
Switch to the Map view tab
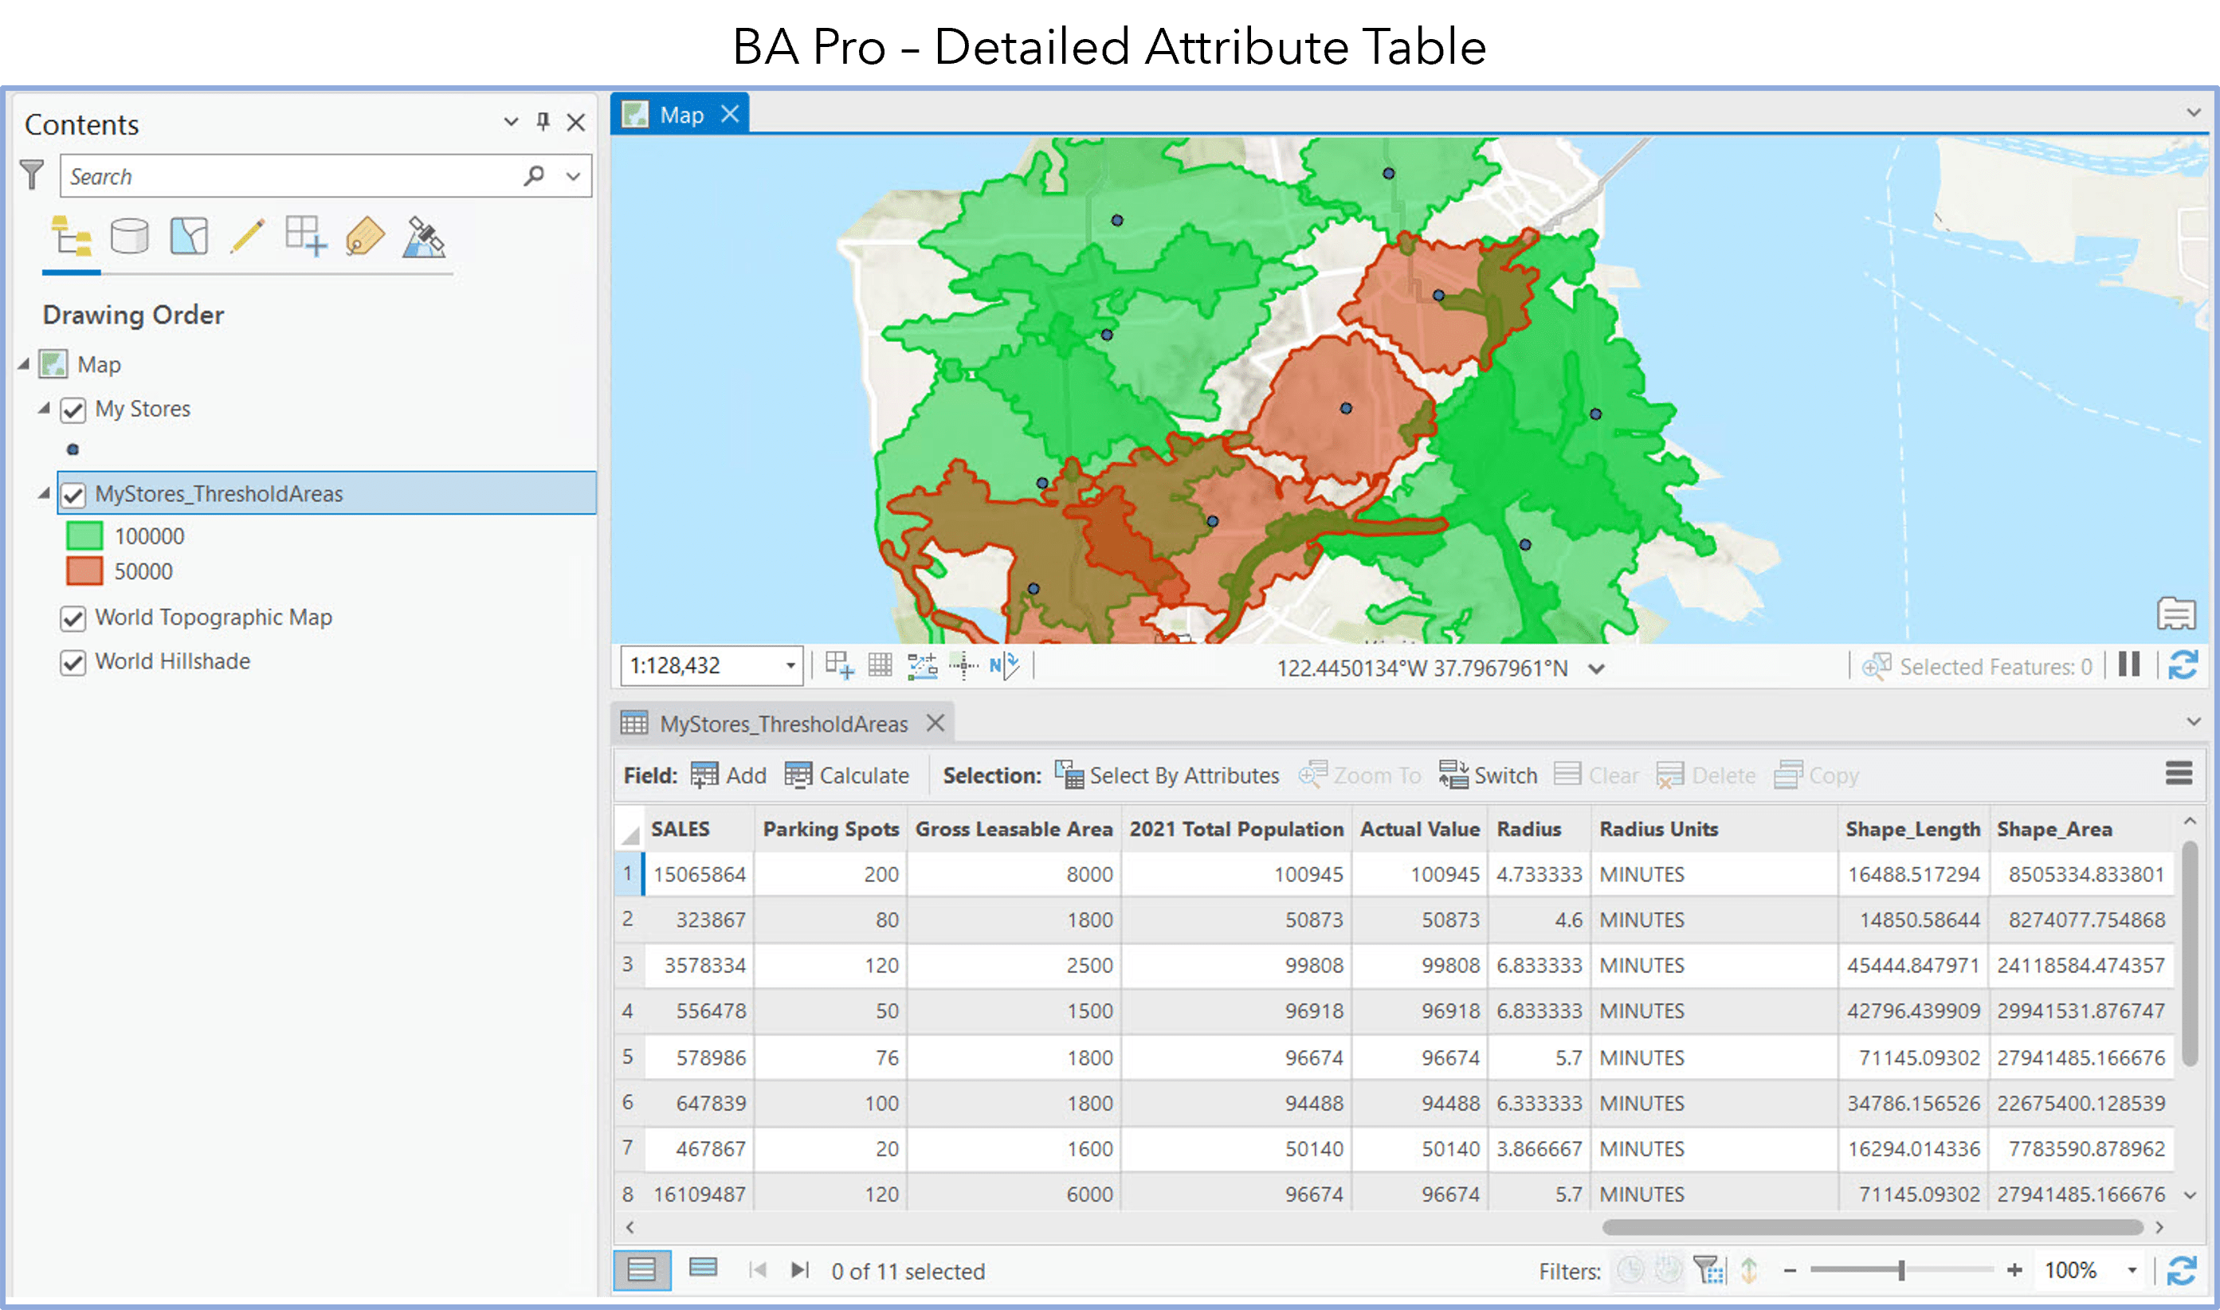680,115
